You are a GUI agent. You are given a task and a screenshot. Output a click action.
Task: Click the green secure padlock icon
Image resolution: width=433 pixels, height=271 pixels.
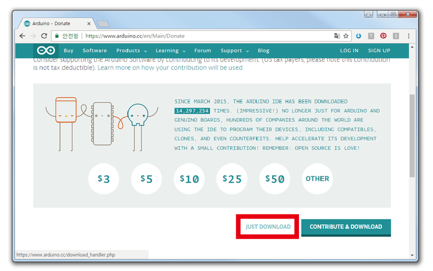(x=57, y=36)
